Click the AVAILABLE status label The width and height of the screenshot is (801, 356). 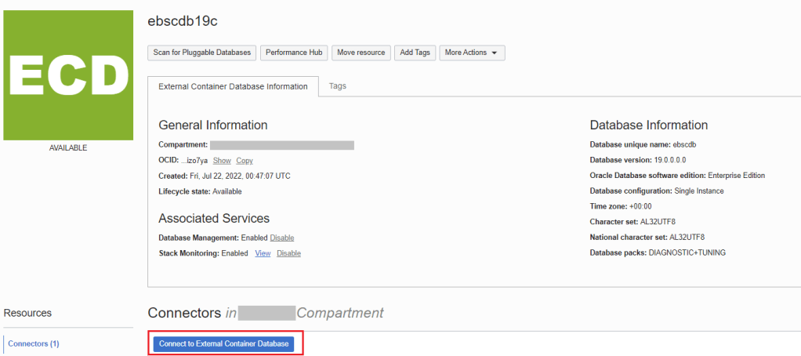click(x=68, y=147)
